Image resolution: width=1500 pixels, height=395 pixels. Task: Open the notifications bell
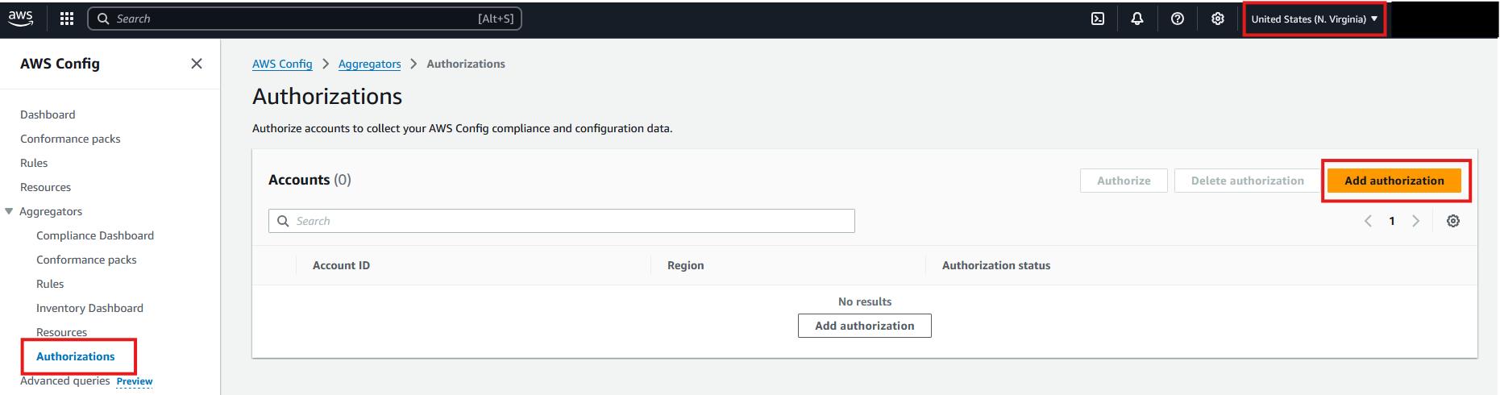click(x=1137, y=19)
